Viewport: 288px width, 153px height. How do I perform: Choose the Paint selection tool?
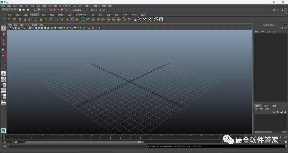click(x=3, y=39)
